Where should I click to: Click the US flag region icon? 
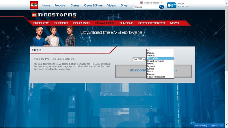(141, 3)
